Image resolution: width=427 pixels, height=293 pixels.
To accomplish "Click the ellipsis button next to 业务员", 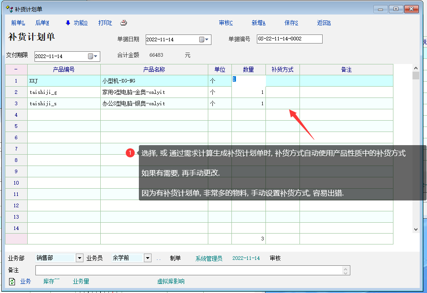I will click(159, 259).
